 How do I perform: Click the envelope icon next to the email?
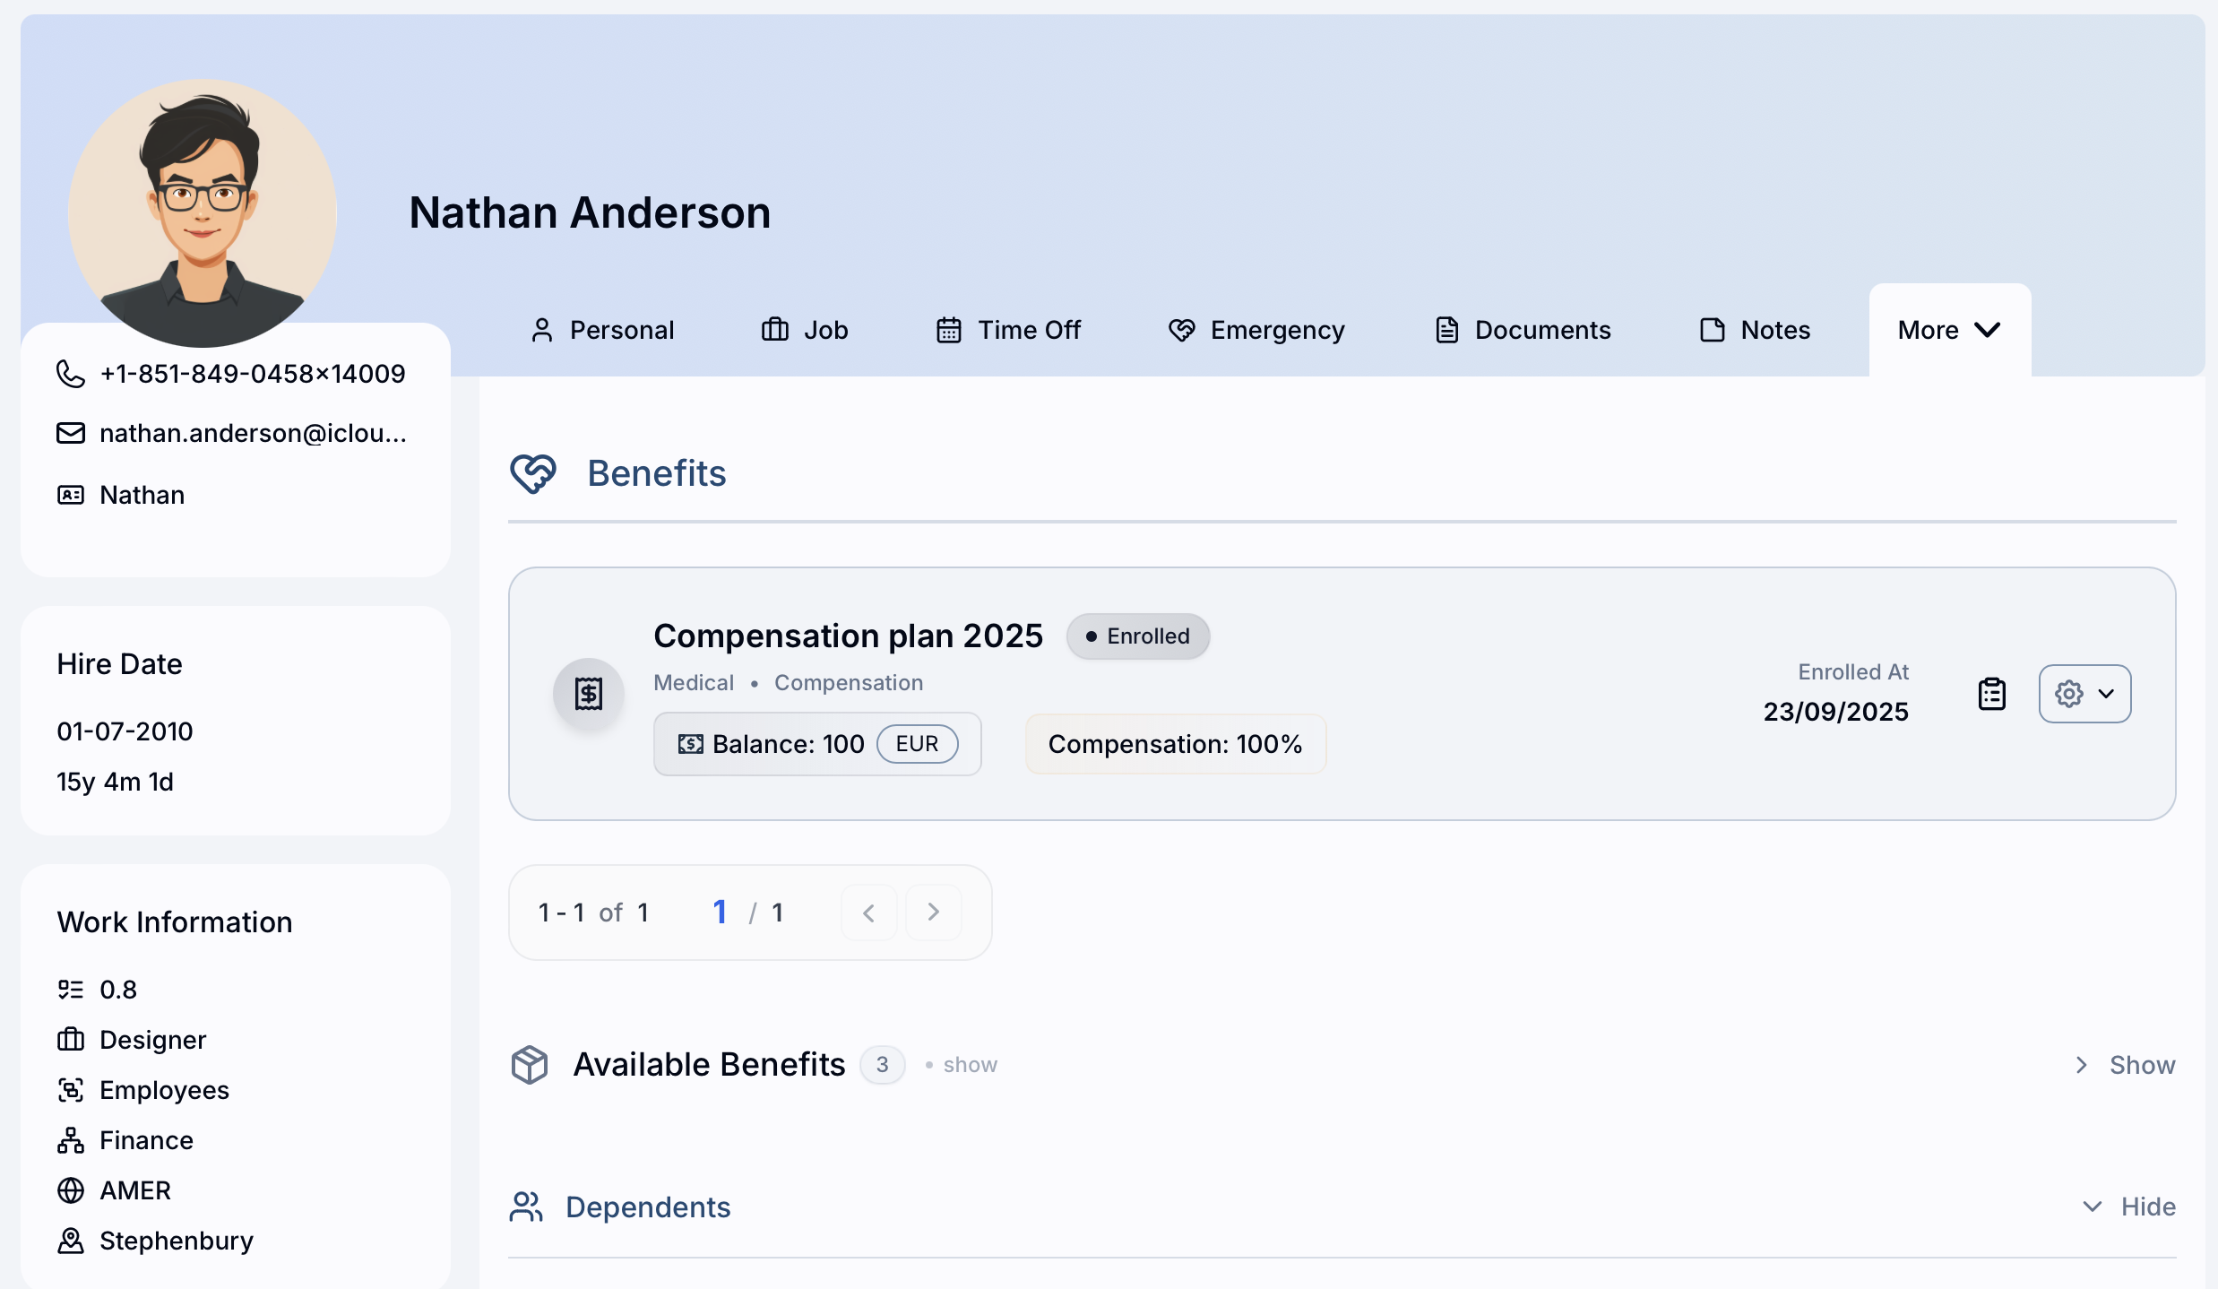[70, 433]
